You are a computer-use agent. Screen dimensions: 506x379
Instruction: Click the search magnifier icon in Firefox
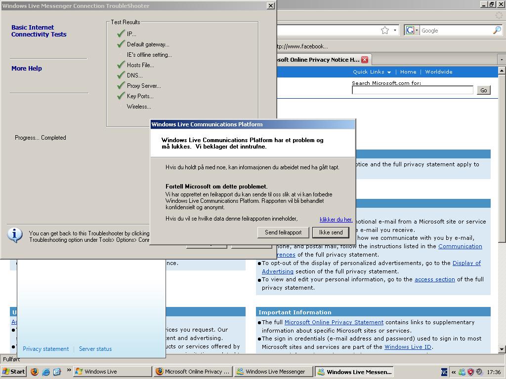(x=497, y=30)
